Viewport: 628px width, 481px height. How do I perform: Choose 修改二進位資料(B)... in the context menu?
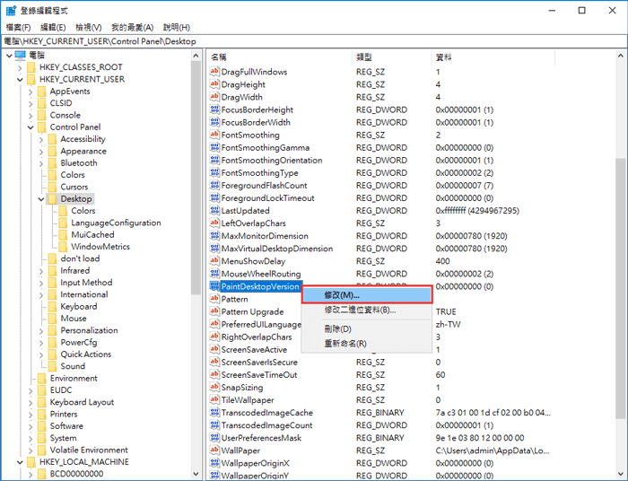[367, 310]
